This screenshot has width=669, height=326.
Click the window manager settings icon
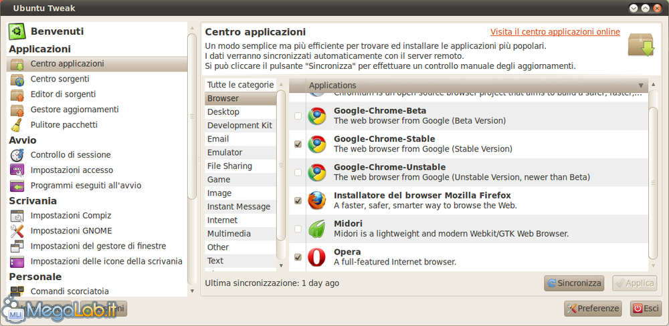tap(17, 247)
